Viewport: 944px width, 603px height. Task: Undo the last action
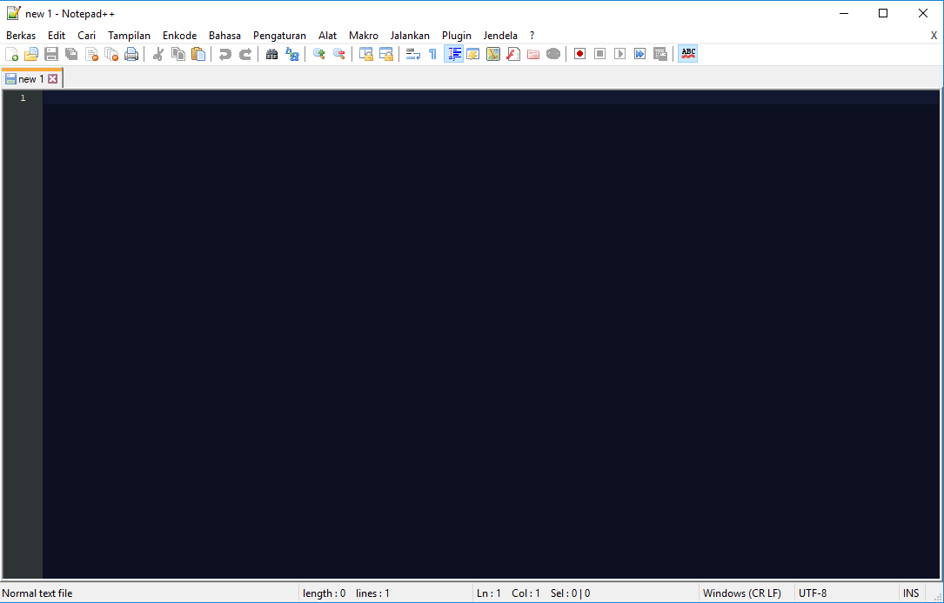tap(225, 53)
